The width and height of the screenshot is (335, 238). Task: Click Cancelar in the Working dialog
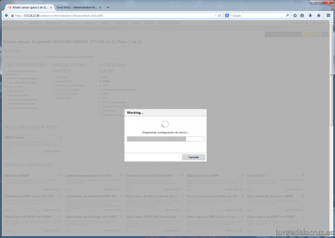(x=194, y=157)
